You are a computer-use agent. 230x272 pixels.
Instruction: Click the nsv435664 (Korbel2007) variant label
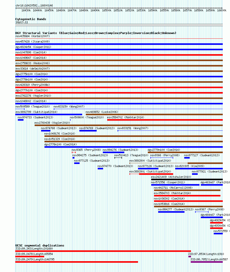[x=33, y=36]
